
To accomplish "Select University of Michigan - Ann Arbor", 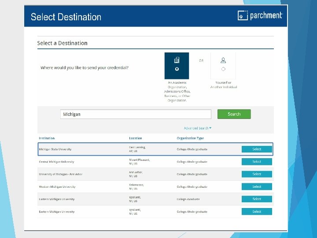I will tap(257, 174).
